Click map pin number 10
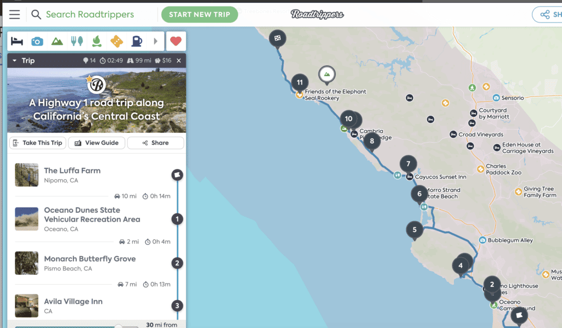562x328 pixels. 349,119
